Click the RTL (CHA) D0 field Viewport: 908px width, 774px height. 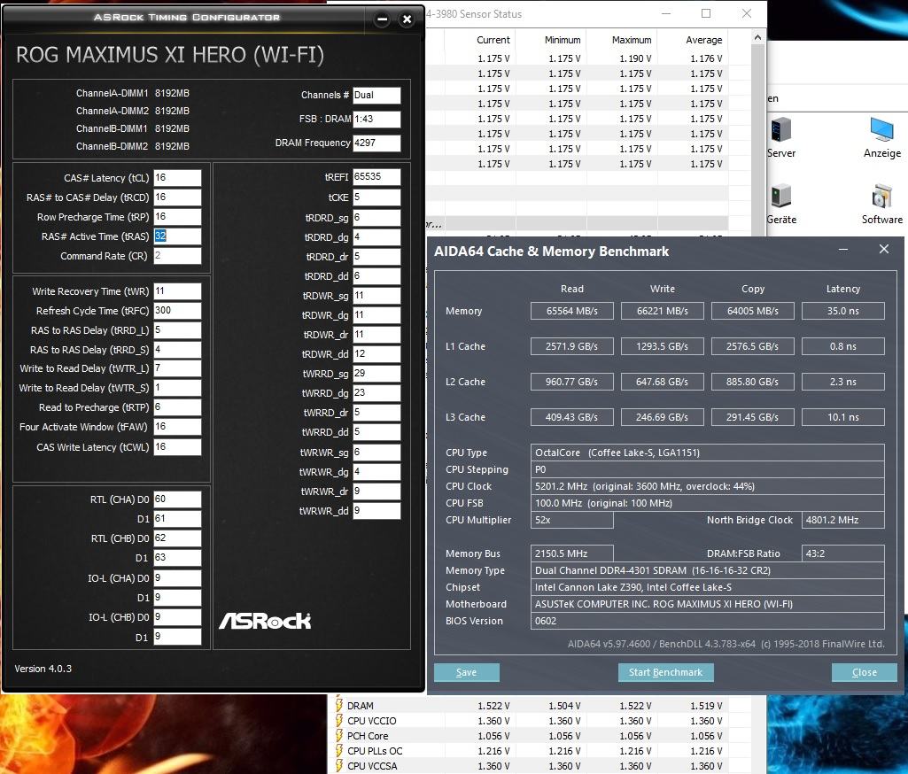177,499
